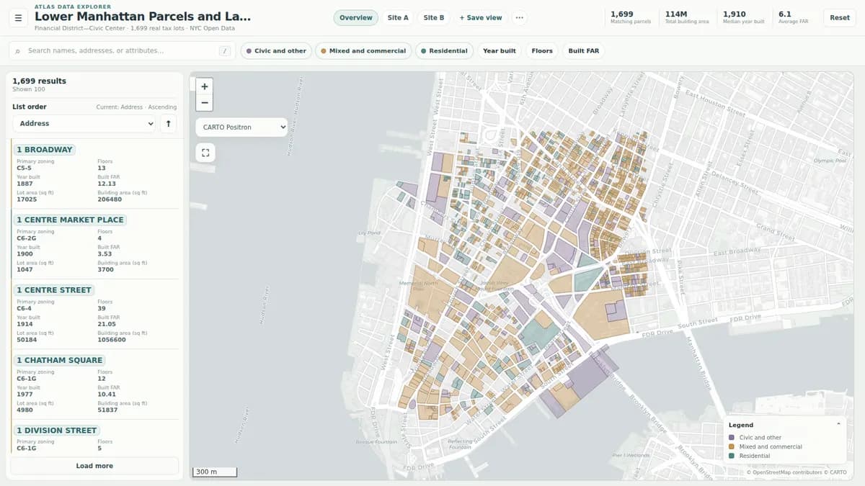The width and height of the screenshot is (865, 486).
Task: Click the Residential legend swatch
Action: [732, 456]
